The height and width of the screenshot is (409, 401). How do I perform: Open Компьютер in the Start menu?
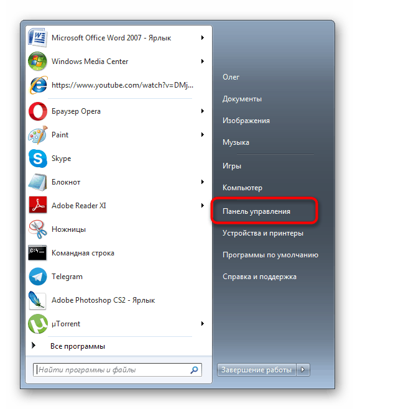pos(242,188)
